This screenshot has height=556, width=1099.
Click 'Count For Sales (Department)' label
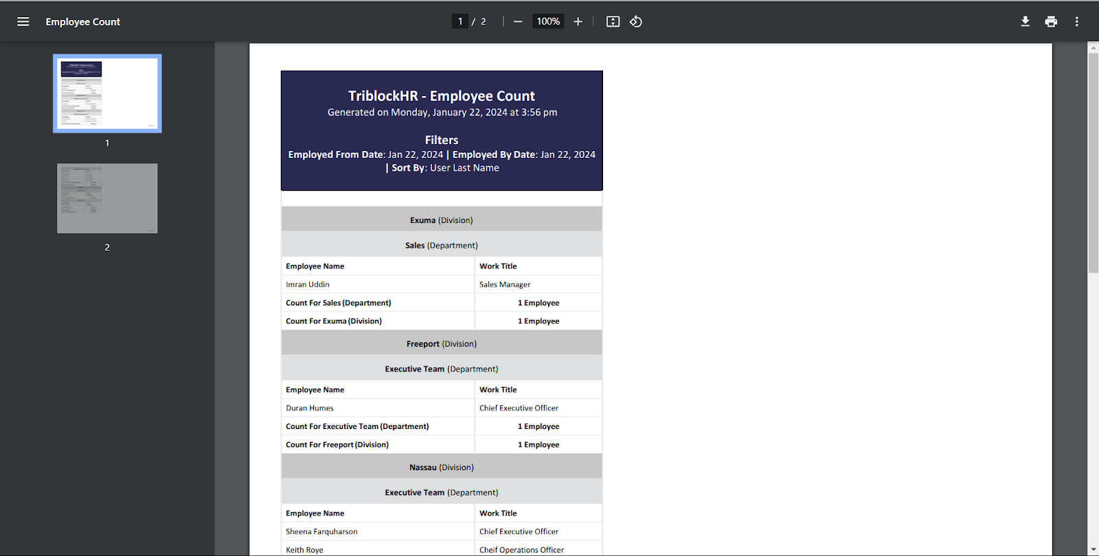(339, 303)
